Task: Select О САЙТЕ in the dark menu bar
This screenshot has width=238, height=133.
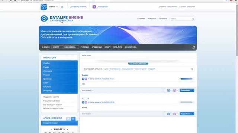Action: click(46, 47)
